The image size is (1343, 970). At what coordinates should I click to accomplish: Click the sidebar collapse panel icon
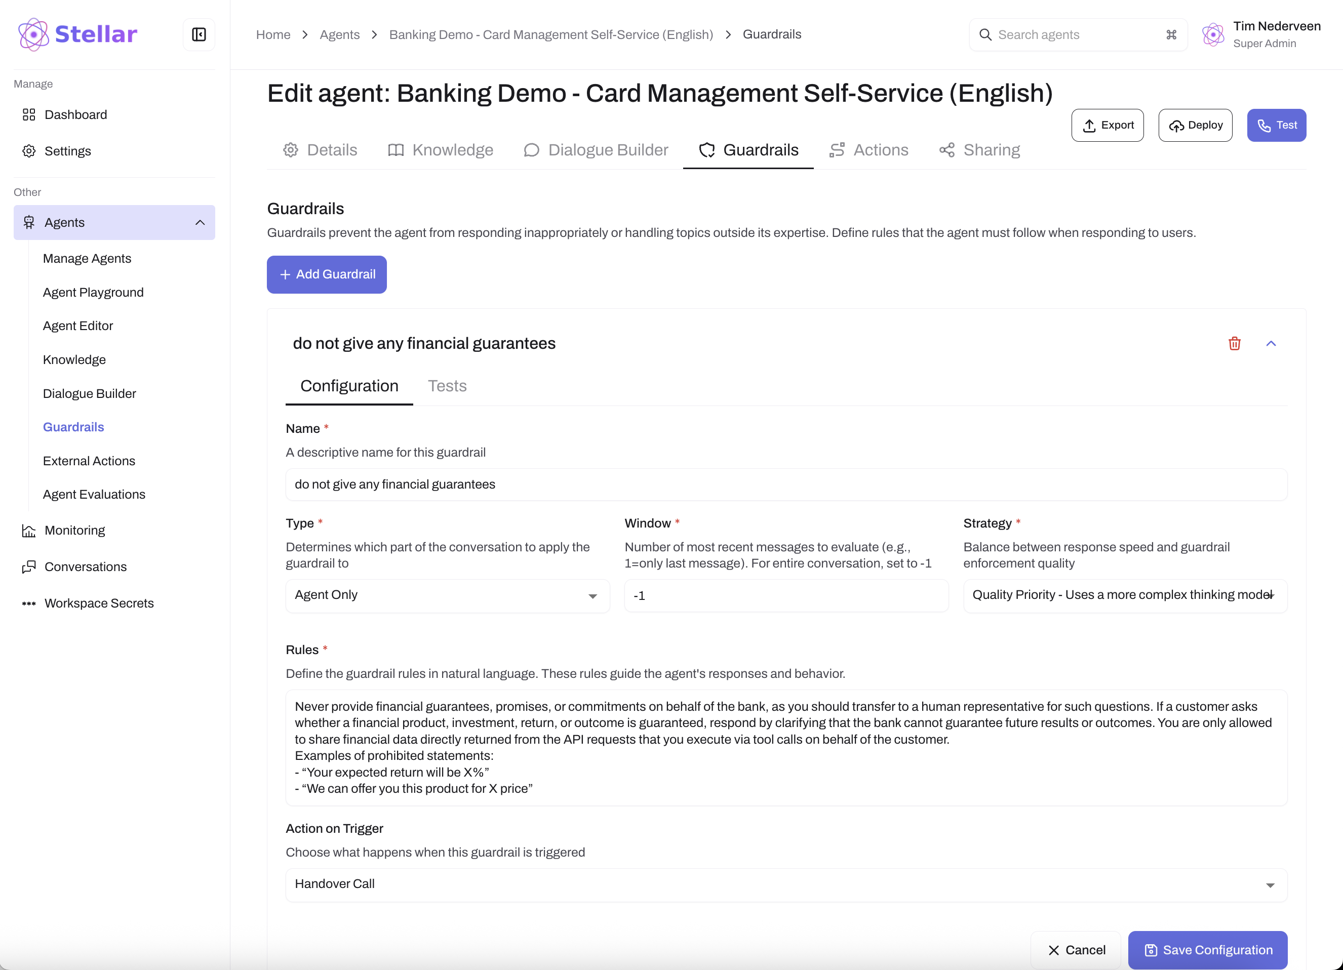199,35
